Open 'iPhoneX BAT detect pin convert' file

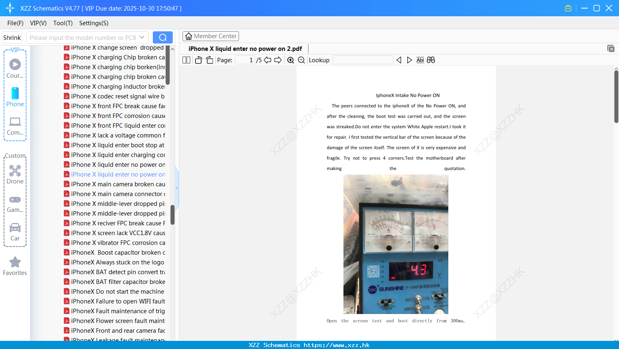(x=114, y=272)
